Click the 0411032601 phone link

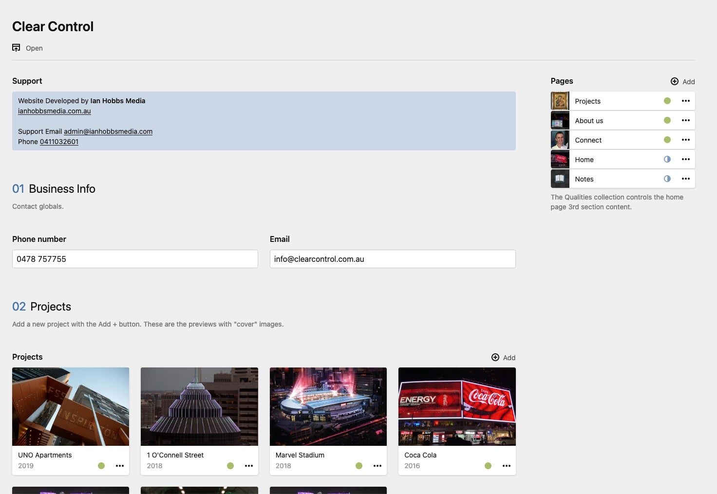pos(59,142)
